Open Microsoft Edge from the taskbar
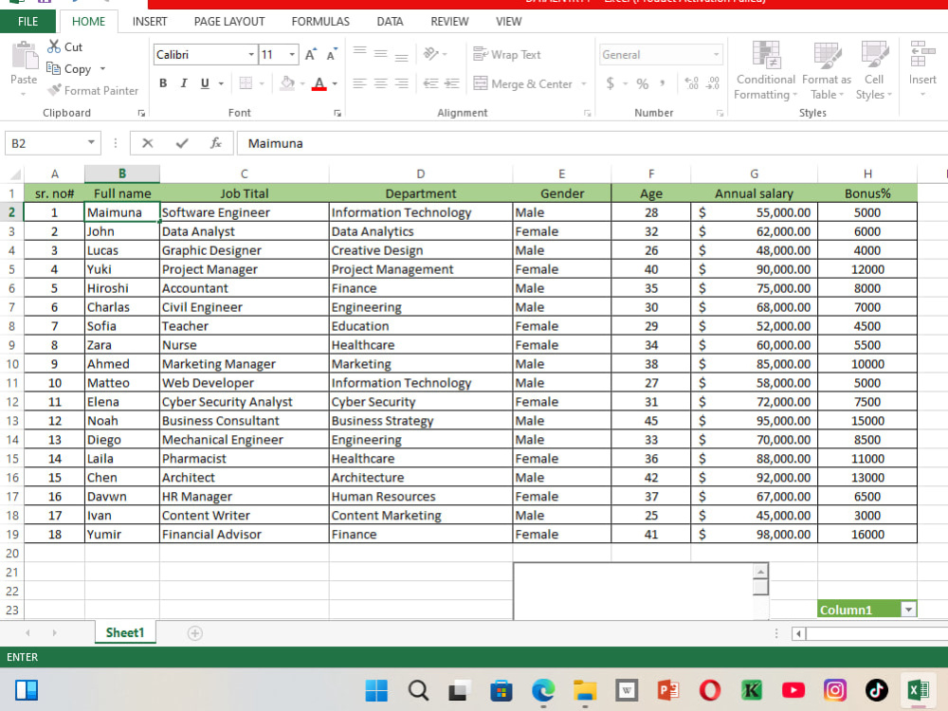 (543, 690)
